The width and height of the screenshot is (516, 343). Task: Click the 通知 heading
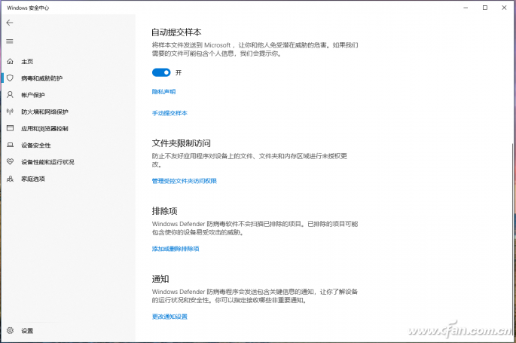(x=160, y=279)
